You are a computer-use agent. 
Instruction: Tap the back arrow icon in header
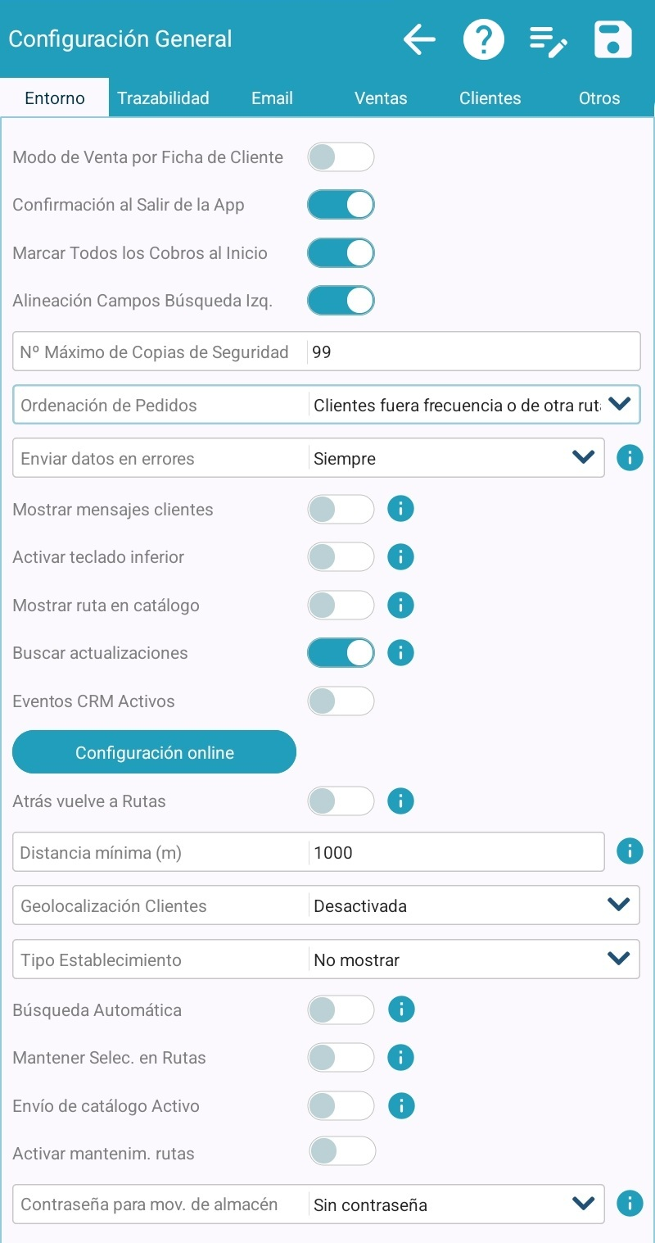(x=419, y=39)
